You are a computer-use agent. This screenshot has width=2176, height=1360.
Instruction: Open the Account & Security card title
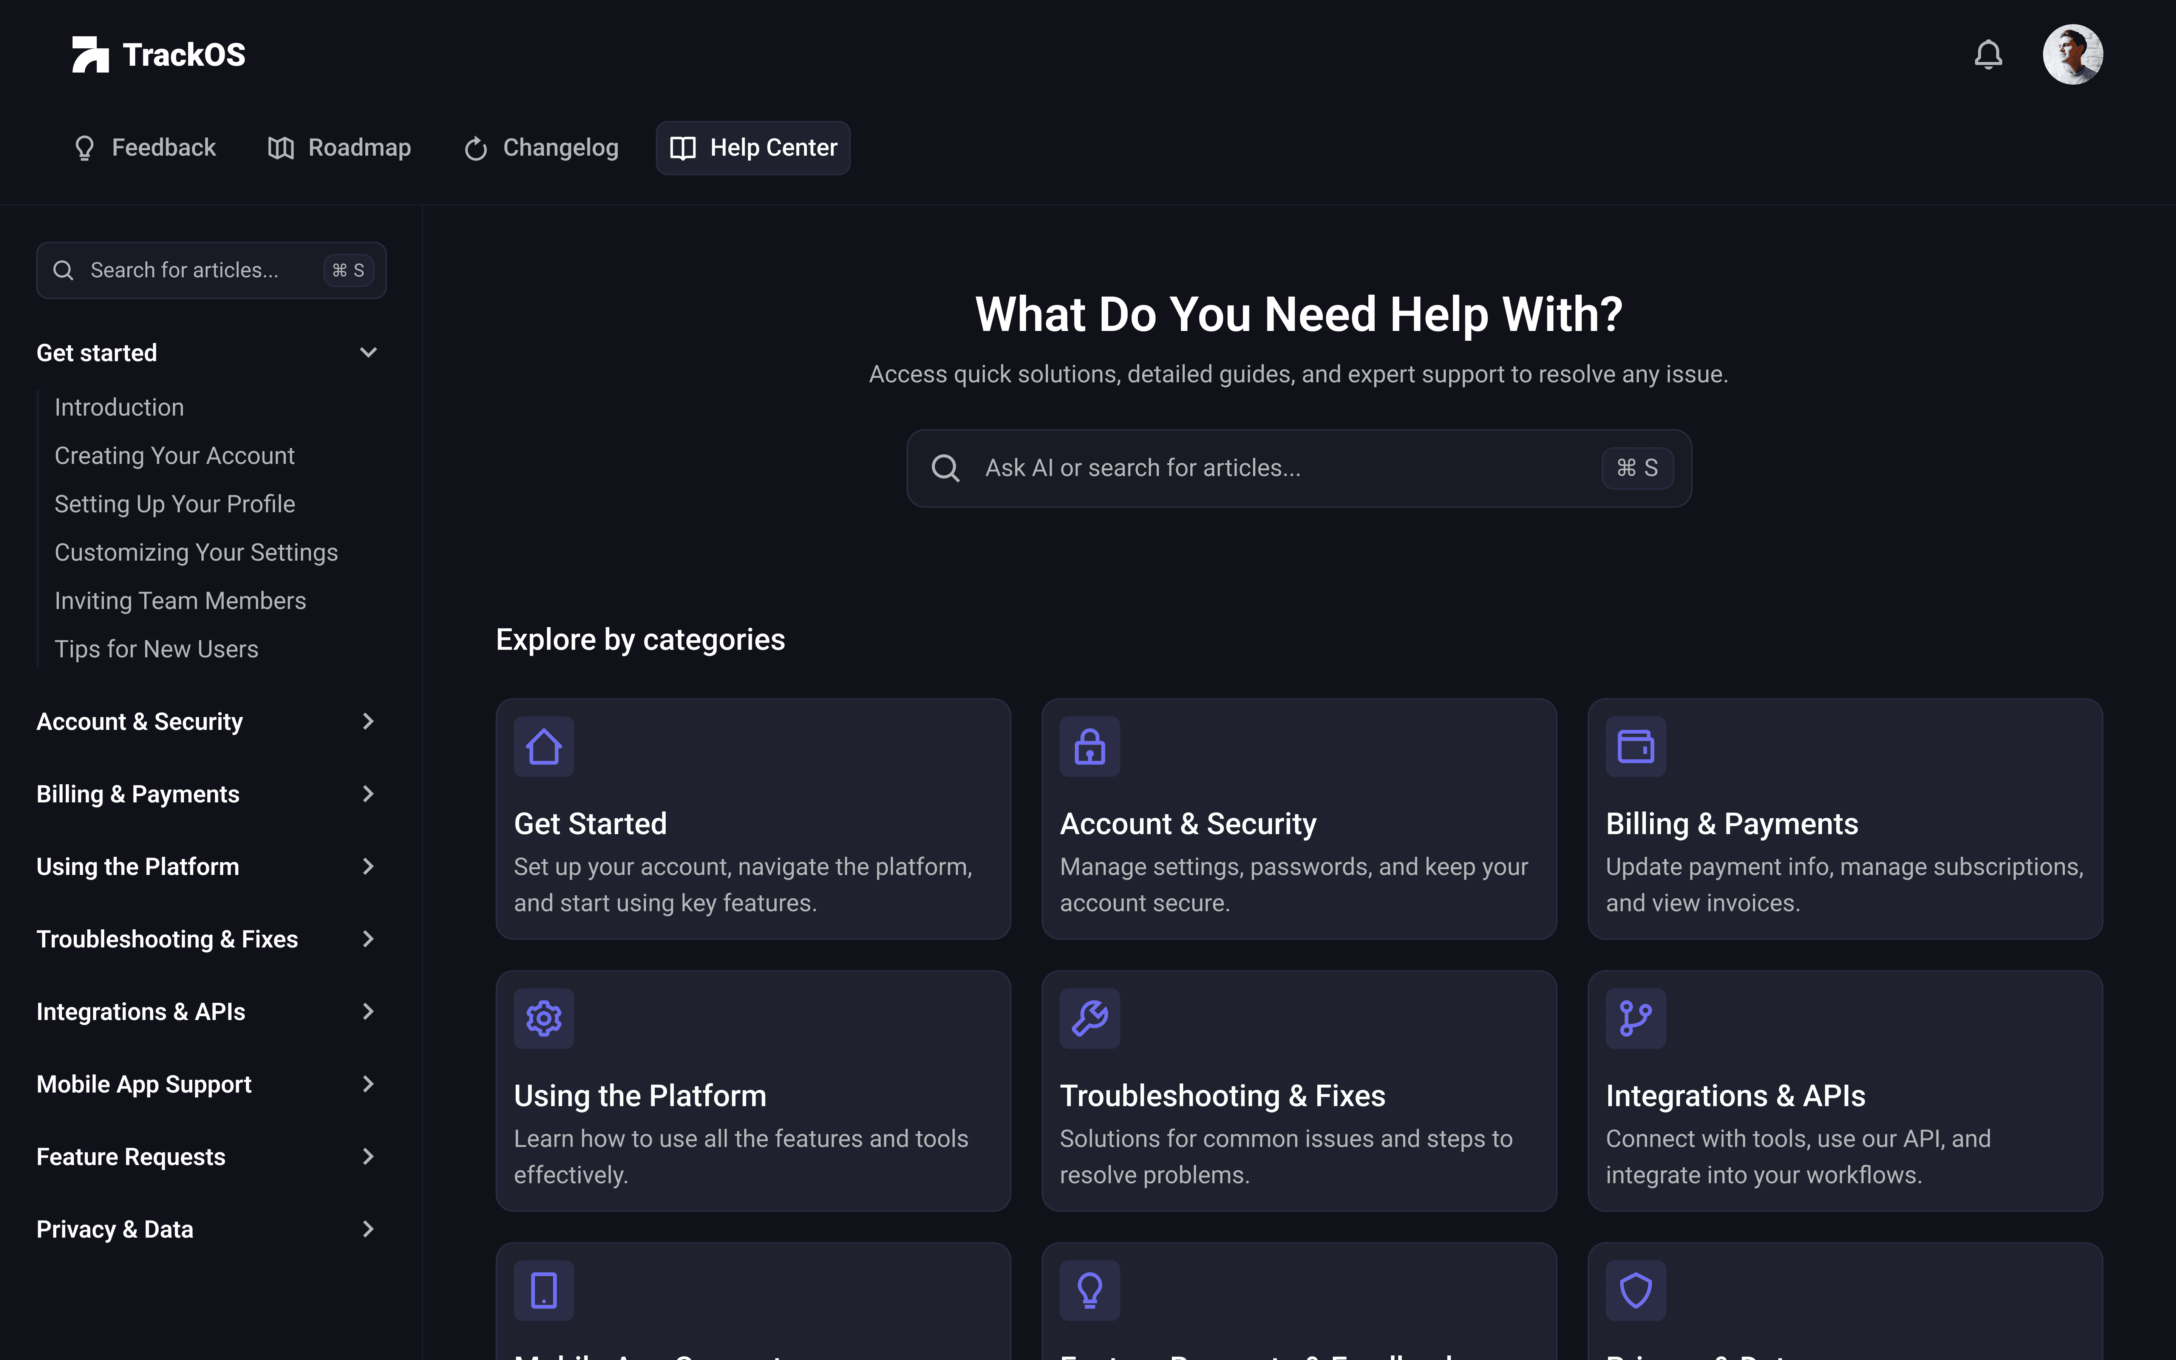(1188, 824)
